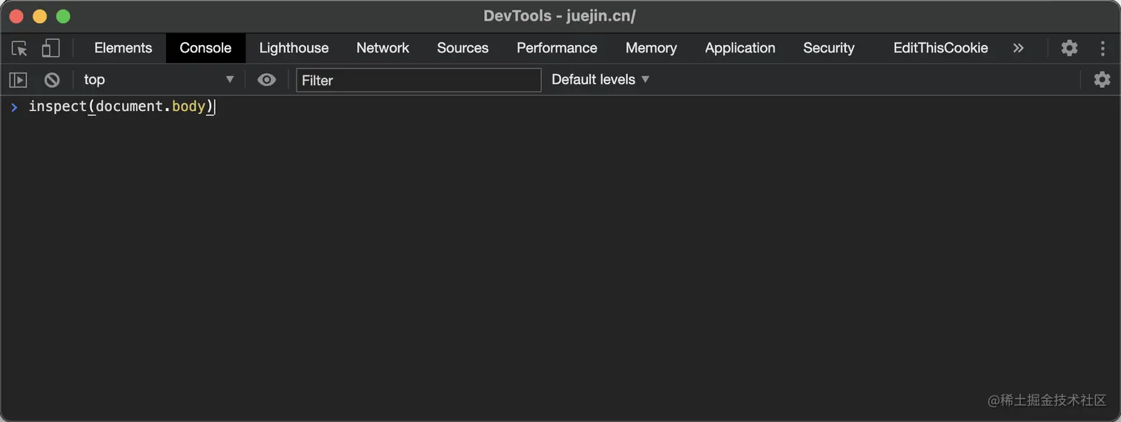Focus the Filter input field
Image resolution: width=1121 pixels, height=422 pixels.
pos(419,80)
